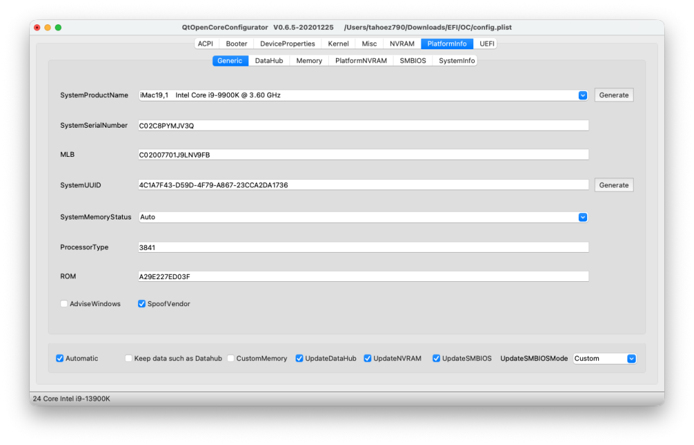Select the PlatformInfo tab

[x=447, y=44]
